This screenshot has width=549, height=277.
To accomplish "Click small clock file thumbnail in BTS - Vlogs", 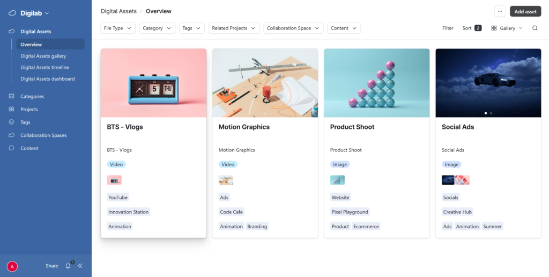I will (x=114, y=180).
